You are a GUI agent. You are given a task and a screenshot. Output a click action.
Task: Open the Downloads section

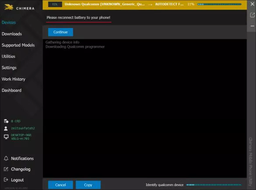click(12, 34)
